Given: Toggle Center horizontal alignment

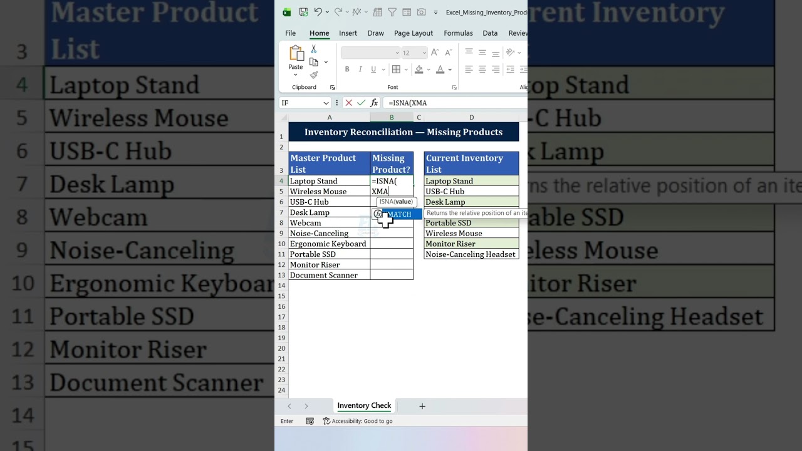Looking at the screenshot, I should [482, 69].
